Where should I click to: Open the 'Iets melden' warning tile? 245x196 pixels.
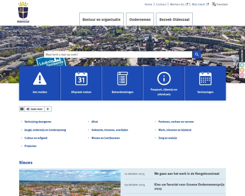click(x=40, y=83)
